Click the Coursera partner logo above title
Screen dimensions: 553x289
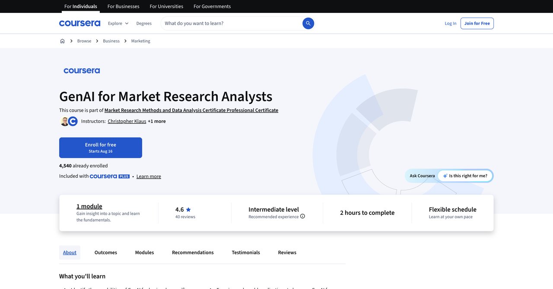[x=82, y=71]
